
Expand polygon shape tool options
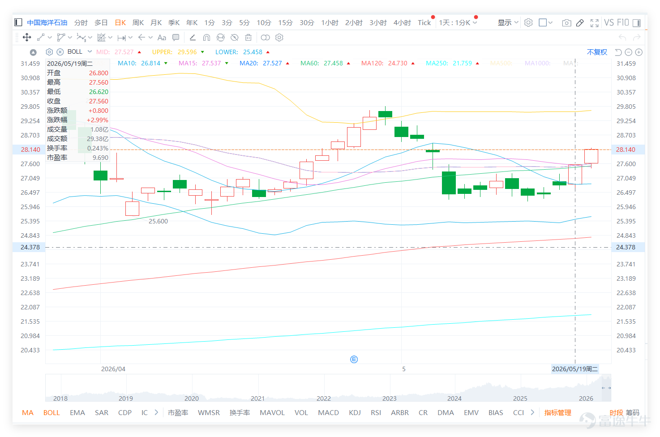tap(70, 38)
